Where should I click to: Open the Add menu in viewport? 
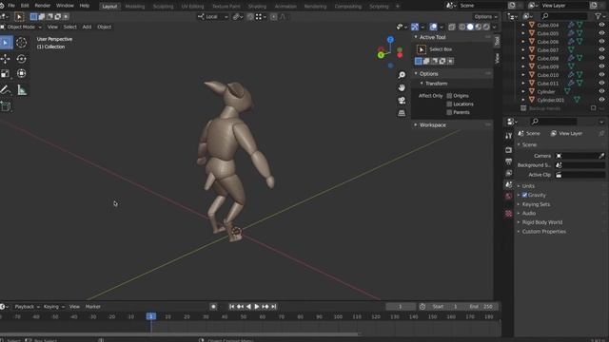87,27
